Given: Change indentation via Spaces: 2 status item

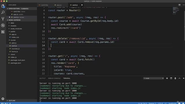Looking at the screenshot, I should [x=152, y=103].
